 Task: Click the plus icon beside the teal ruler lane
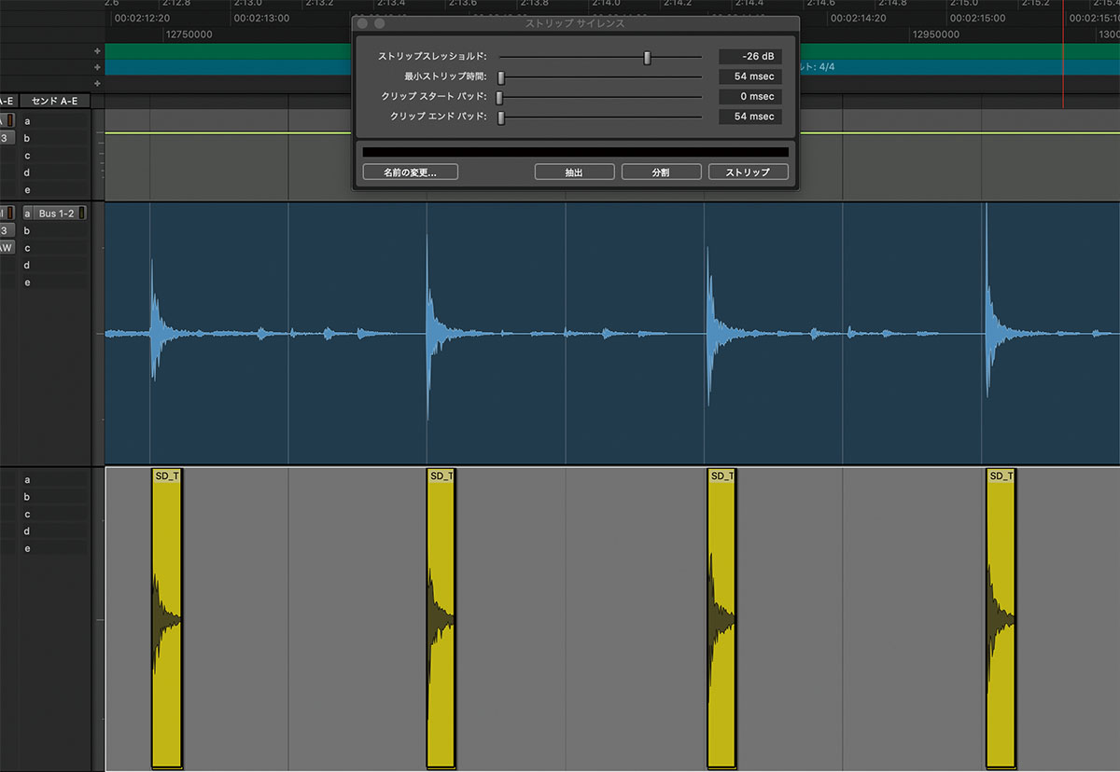(x=97, y=67)
